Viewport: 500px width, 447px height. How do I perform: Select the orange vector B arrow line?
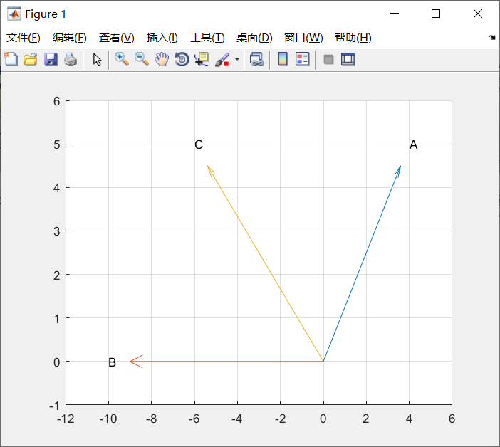point(226,362)
